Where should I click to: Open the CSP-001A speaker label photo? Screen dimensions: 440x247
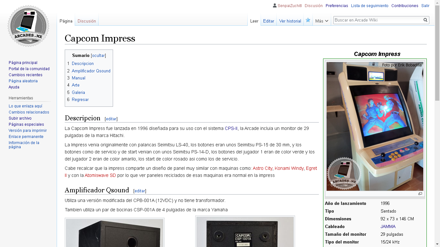[x=245, y=232]
